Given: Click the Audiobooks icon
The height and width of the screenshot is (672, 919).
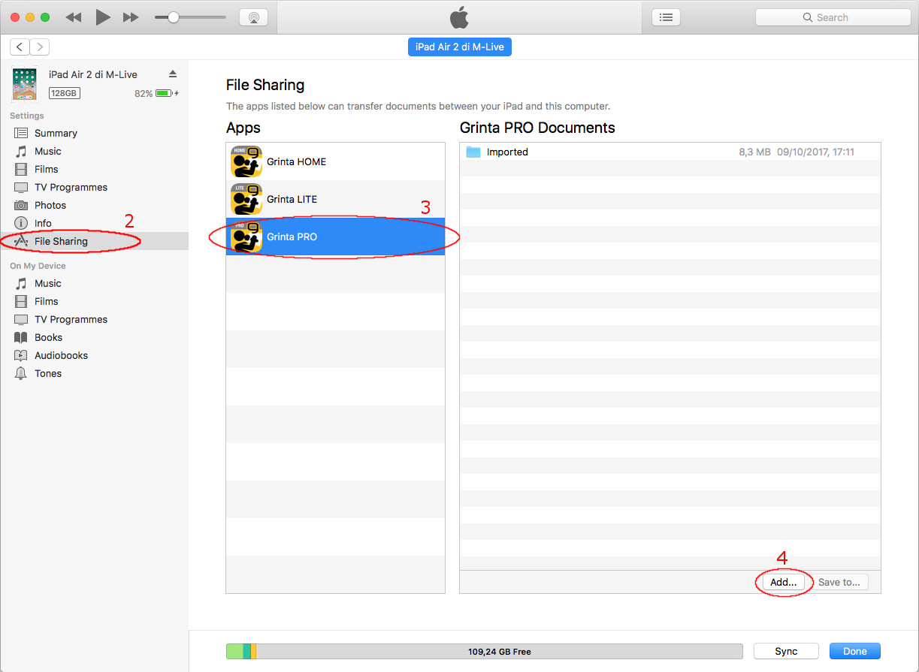Looking at the screenshot, I should click(21, 355).
